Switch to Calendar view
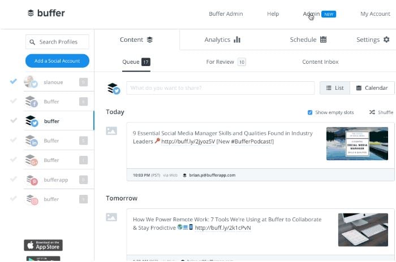Screen dimensions: 396x262 click(x=372, y=88)
